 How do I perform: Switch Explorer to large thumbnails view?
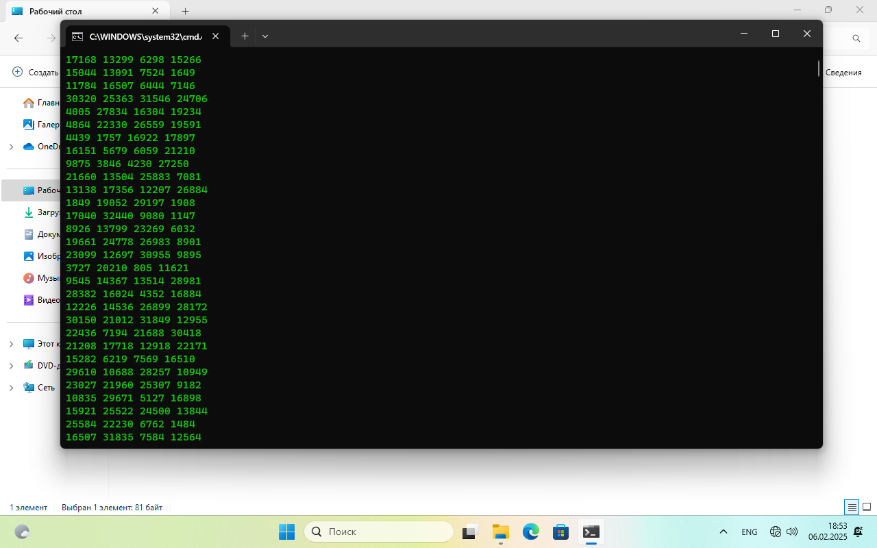[x=867, y=508]
